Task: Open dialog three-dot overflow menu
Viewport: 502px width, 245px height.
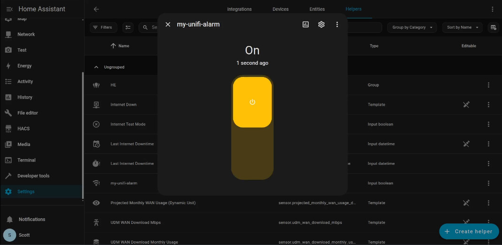Action: click(x=337, y=24)
